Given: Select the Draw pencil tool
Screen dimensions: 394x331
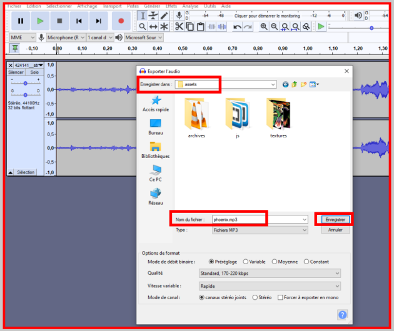Looking at the screenshot, I should 164,15.
